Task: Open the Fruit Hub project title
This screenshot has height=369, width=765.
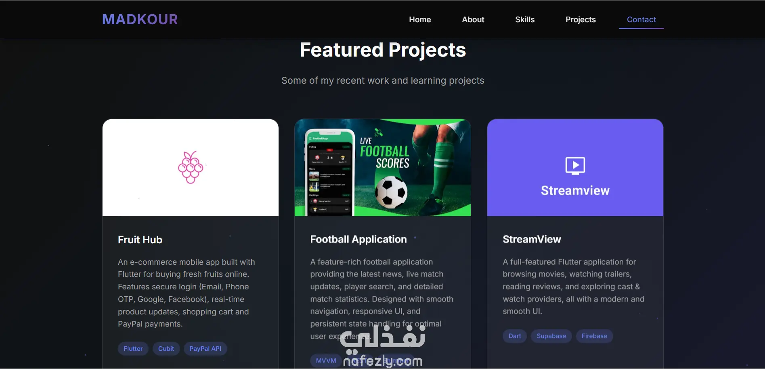Action: tap(140, 240)
